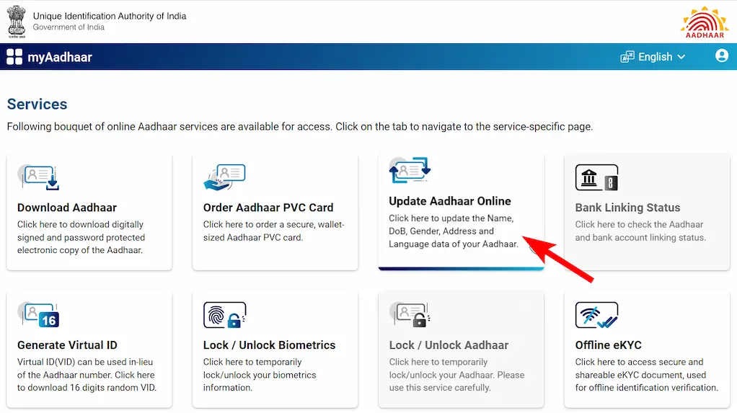Screen dimensions: 737x413
Task: Open the Lock / Unlock Aadhaar title
Action: 449,345
